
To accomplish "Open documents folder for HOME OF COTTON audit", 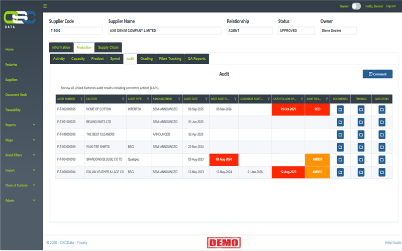I will (x=340, y=109).
